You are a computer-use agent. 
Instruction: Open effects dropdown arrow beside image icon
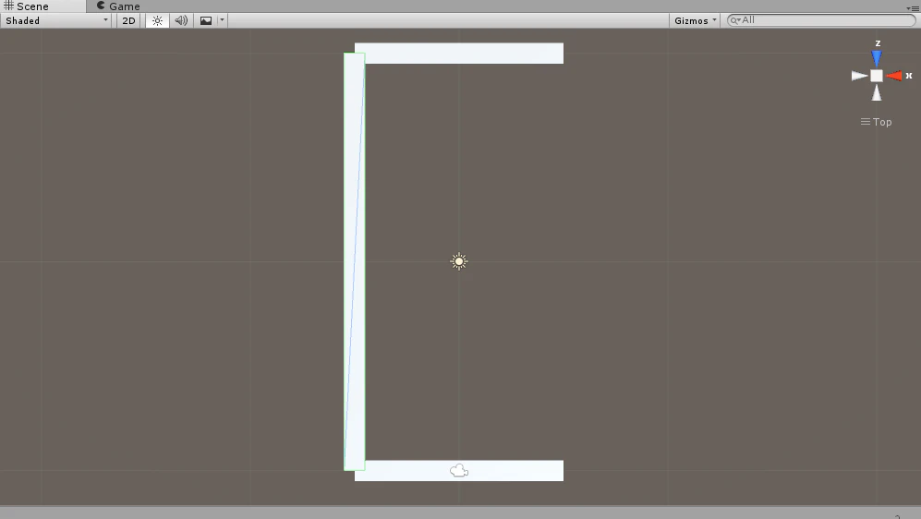(222, 20)
